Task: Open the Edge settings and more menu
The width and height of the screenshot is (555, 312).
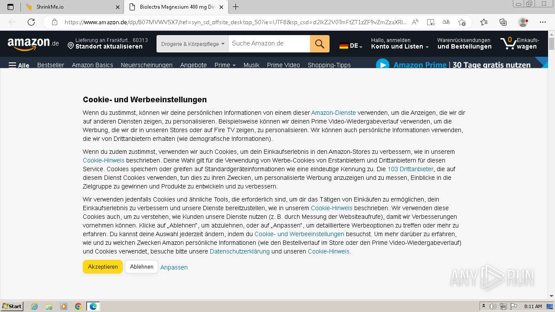Action: point(543,22)
